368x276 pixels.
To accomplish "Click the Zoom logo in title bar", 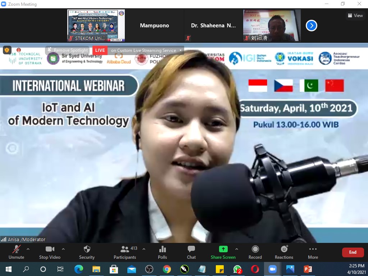I will coord(4,4).
